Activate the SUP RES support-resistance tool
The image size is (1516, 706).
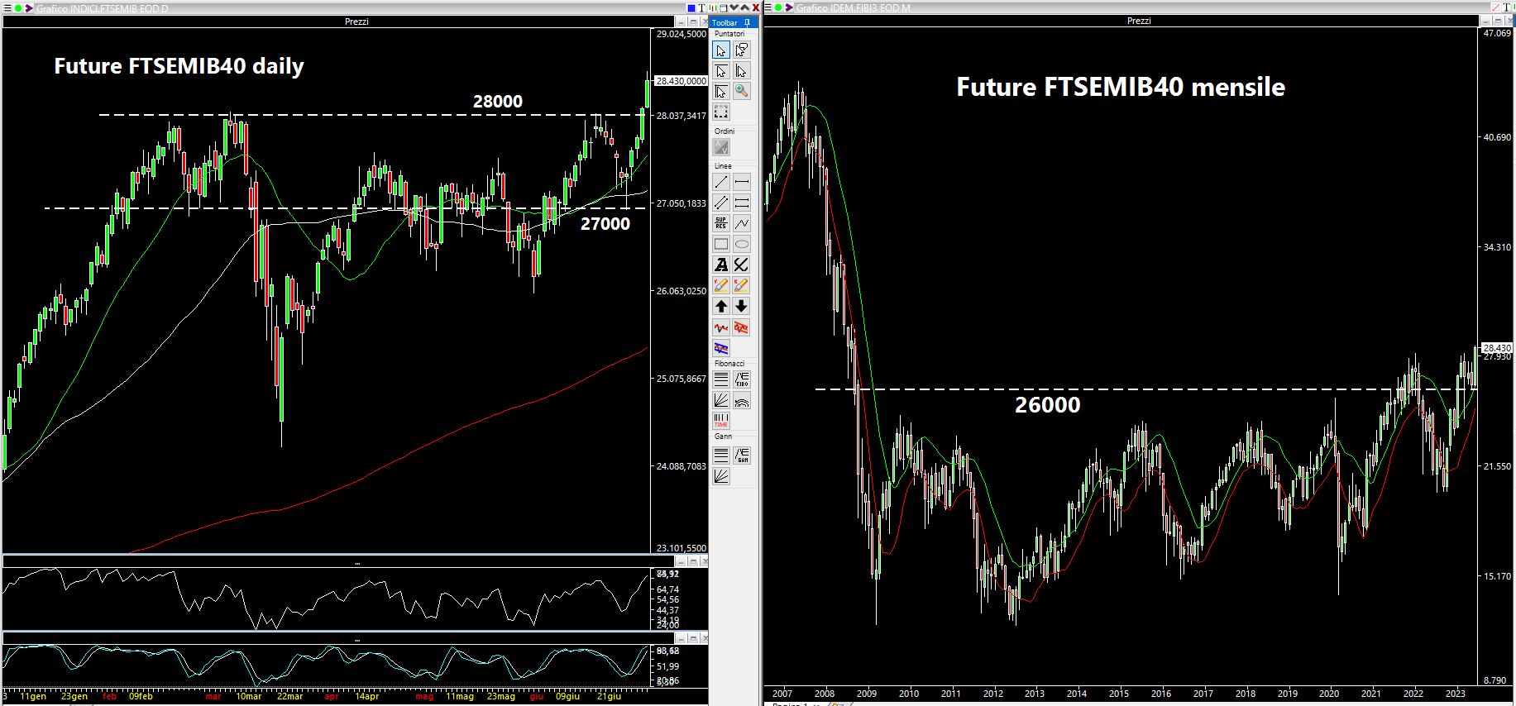721,223
